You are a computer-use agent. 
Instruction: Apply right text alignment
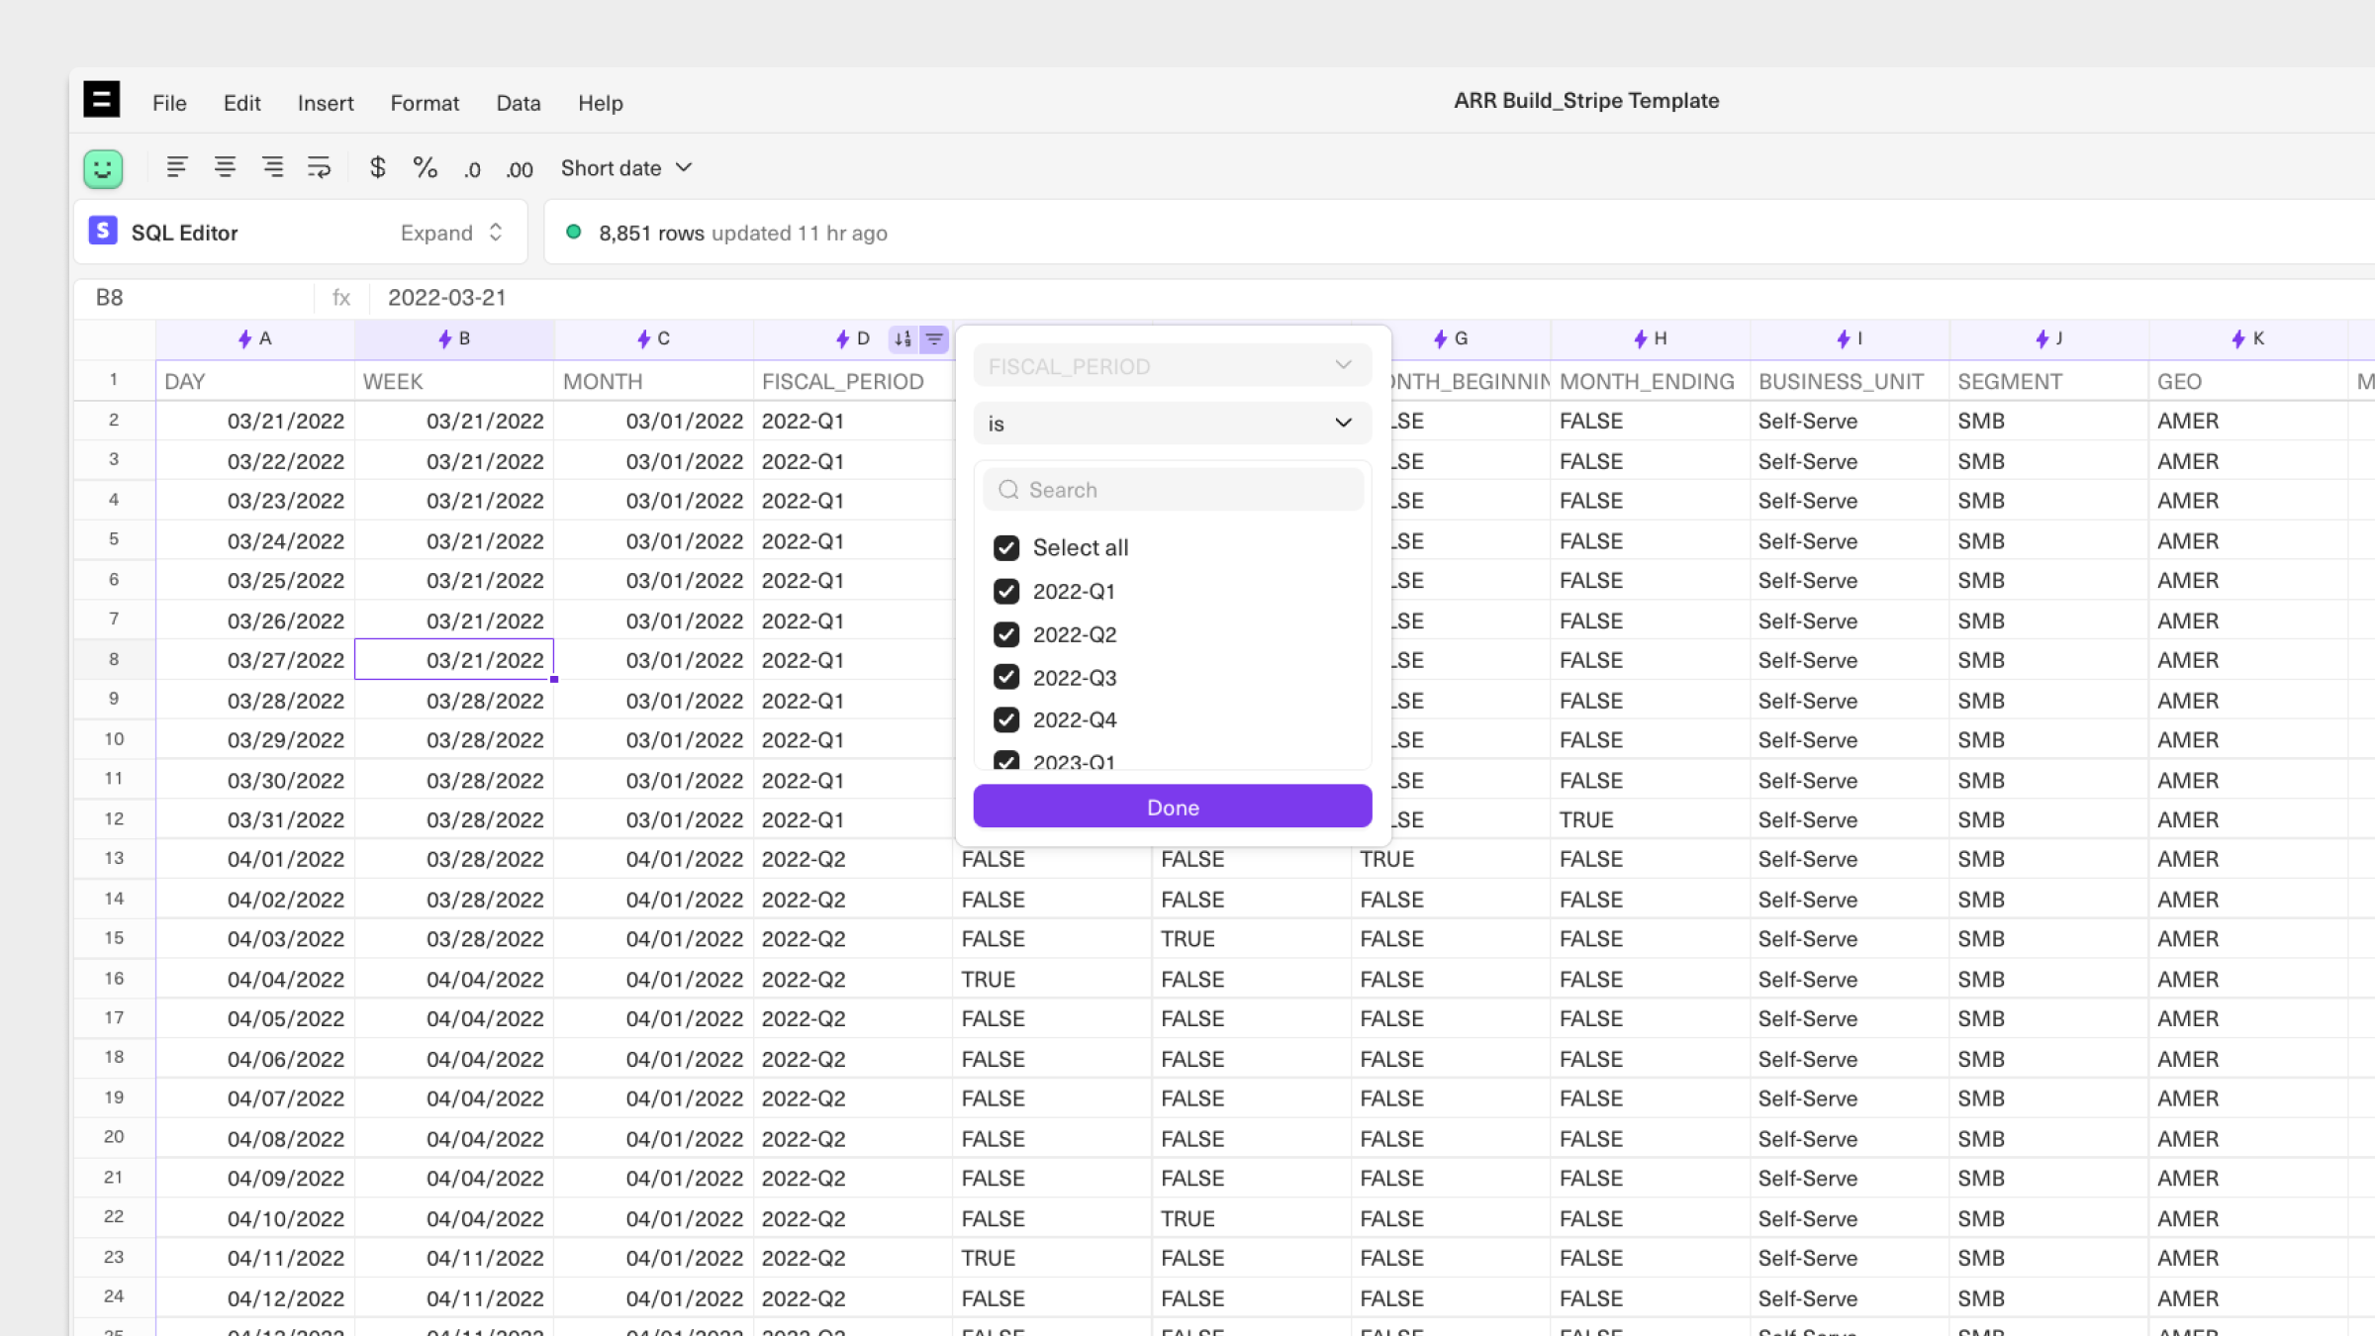tap(272, 168)
